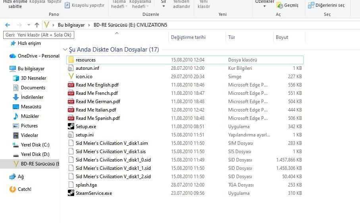Screen dimensions: 360x223
Task: Open 'Müzikler' music folder
Action: pos(26,116)
